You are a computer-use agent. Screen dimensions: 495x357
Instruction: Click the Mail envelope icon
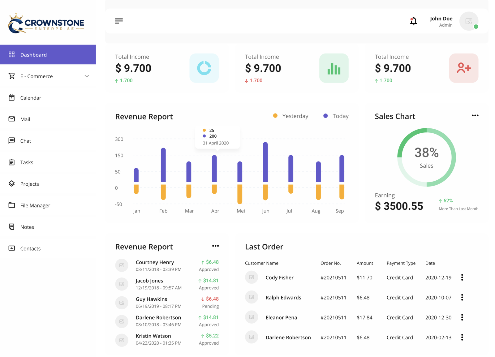11,119
